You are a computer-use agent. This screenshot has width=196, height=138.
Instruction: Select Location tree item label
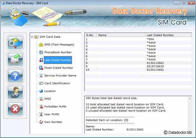(x=50, y=91)
